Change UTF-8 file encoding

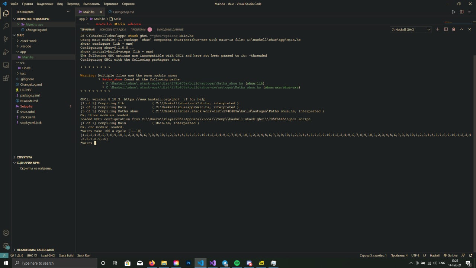tap(415, 255)
